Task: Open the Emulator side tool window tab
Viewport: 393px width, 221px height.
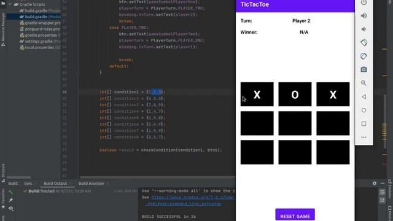Action: (x=390, y=188)
